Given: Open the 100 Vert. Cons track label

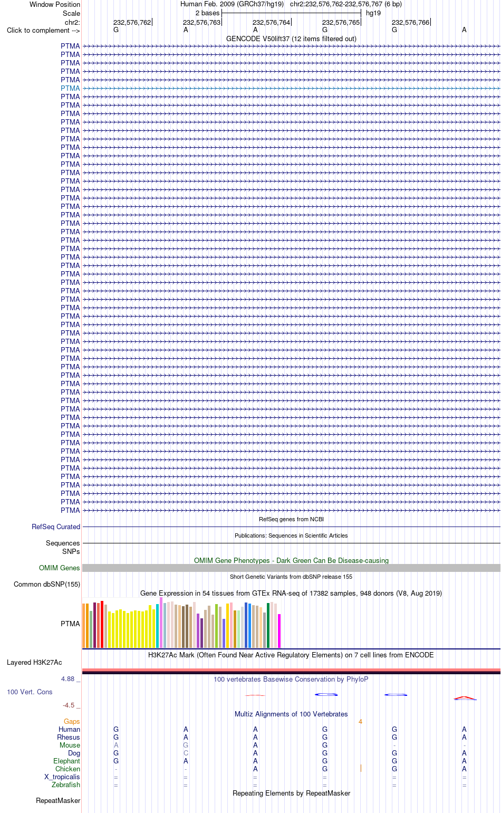Looking at the screenshot, I should tap(30, 692).
